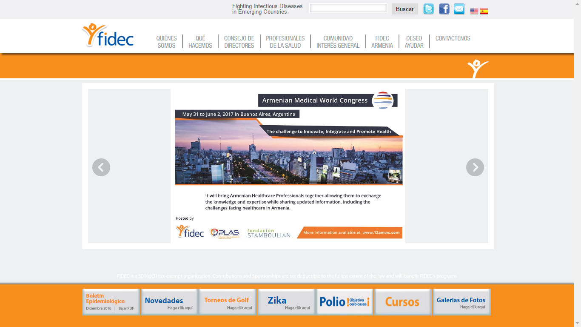The image size is (581, 327).
Task: Open Comunidad Interés General menu
Action: coord(338,42)
